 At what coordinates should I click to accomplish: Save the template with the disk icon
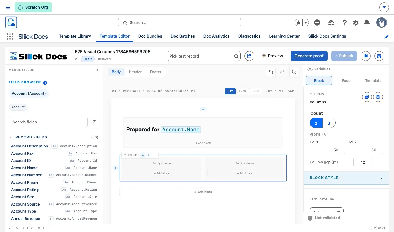pyautogui.click(x=249, y=56)
